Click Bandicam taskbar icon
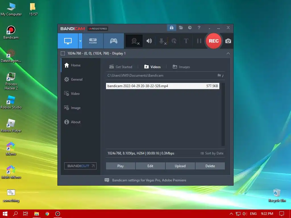The height and width of the screenshot is (218, 291). click(x=58, y=214)
